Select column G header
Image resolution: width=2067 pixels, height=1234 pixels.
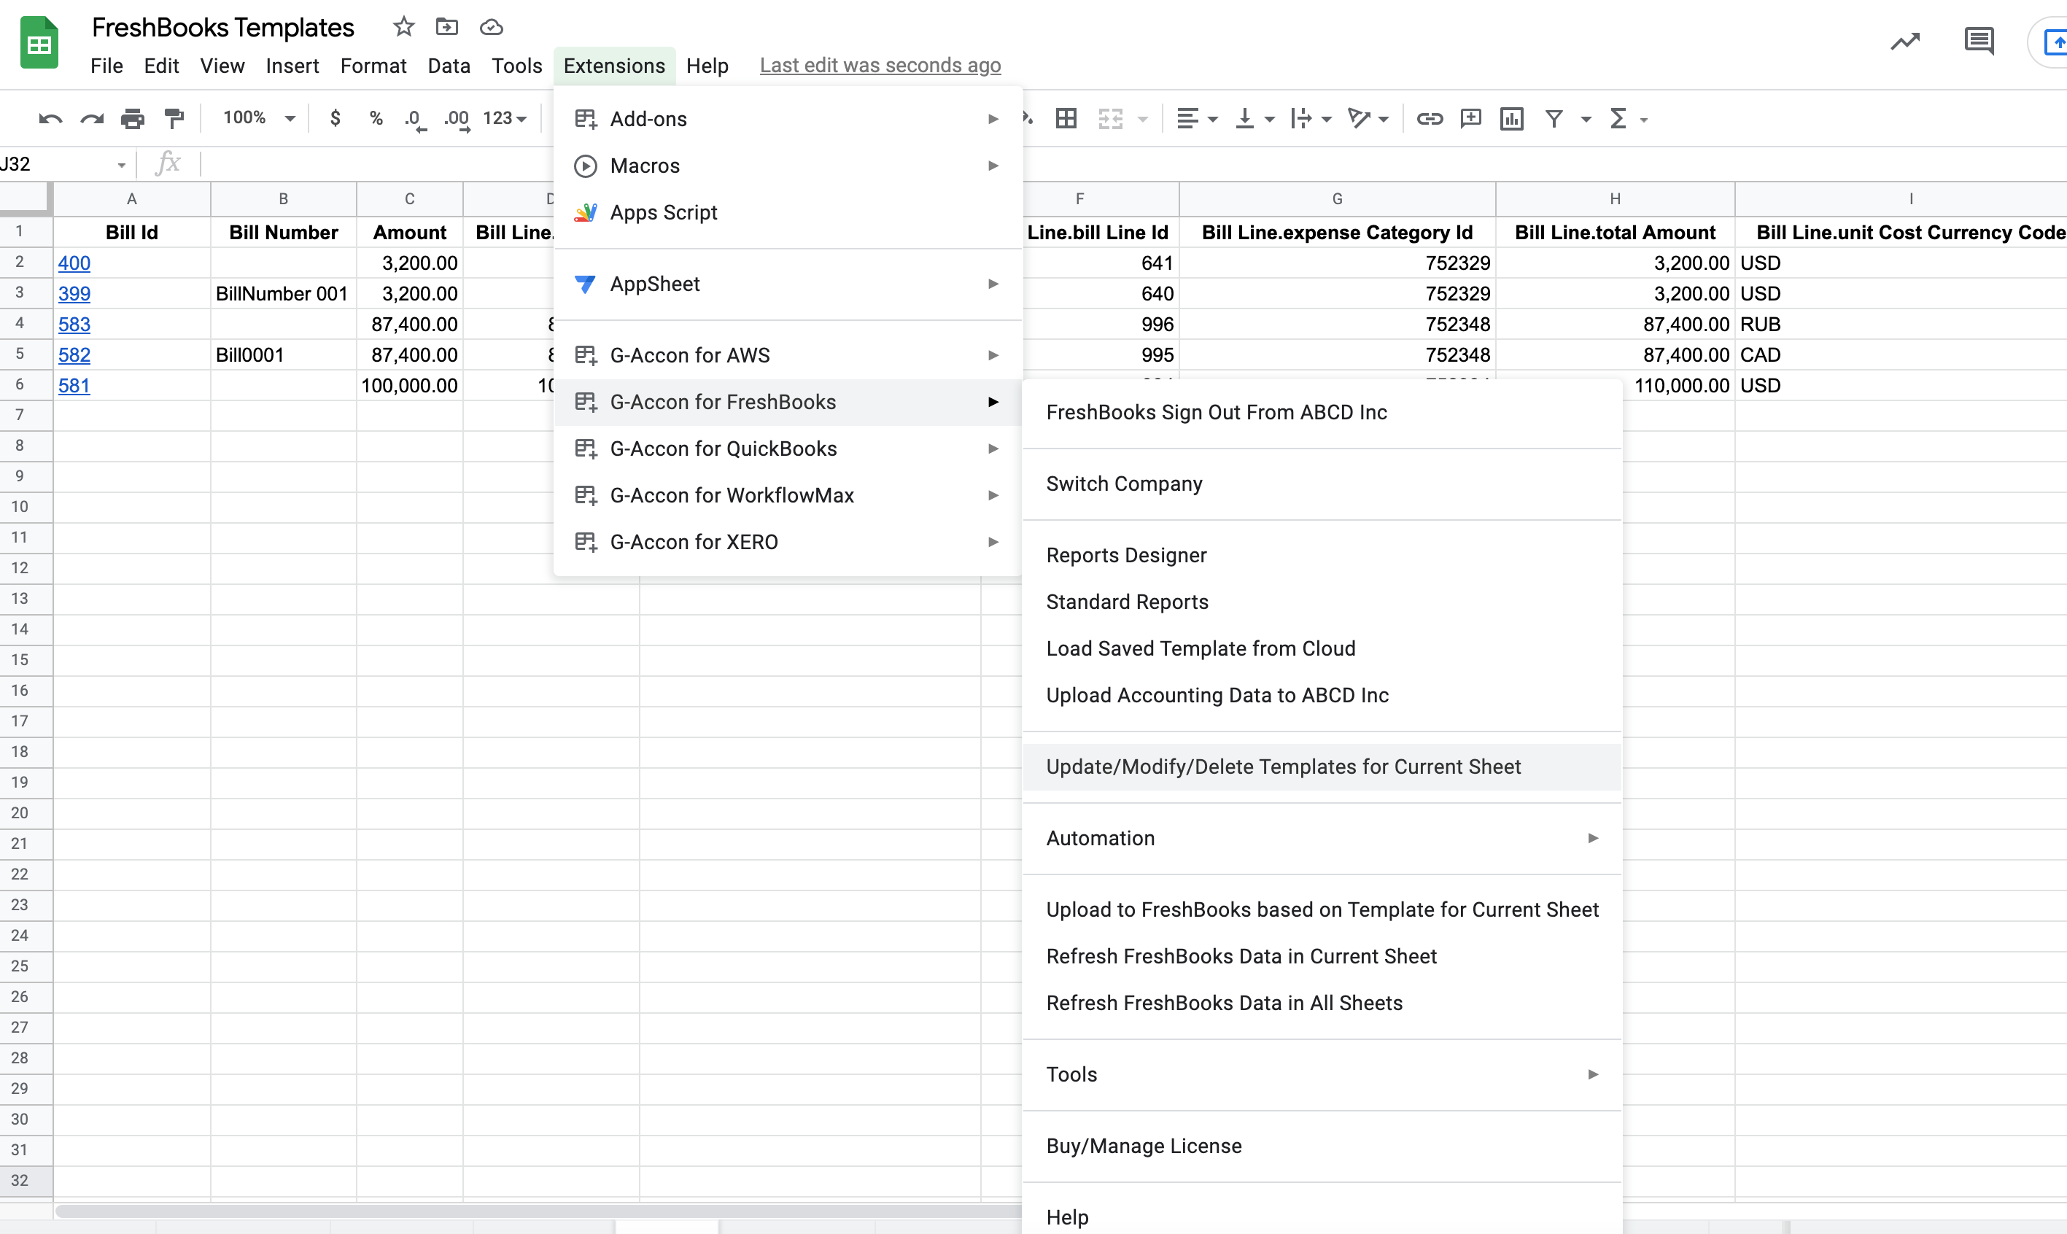[x=1337, y=198]
